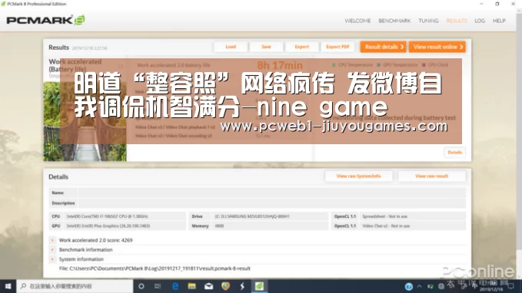Screen dimensions: 522x293
Task: Open the LOG tab
Action: [x=480, y=21]
